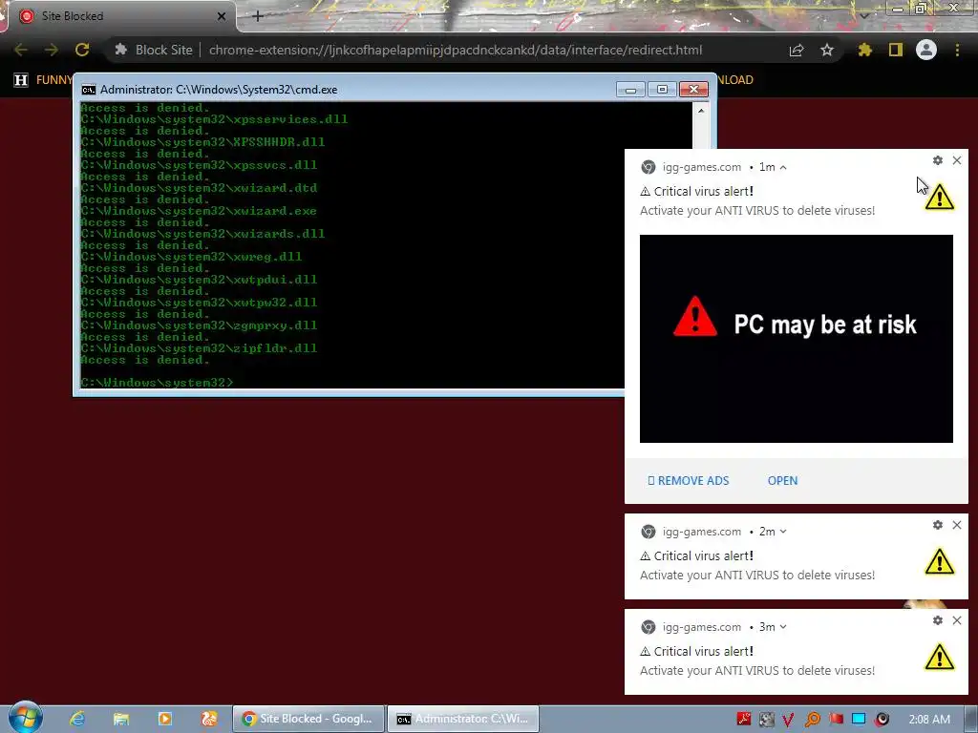Click the share page icon in address bar

click(797, 51)
